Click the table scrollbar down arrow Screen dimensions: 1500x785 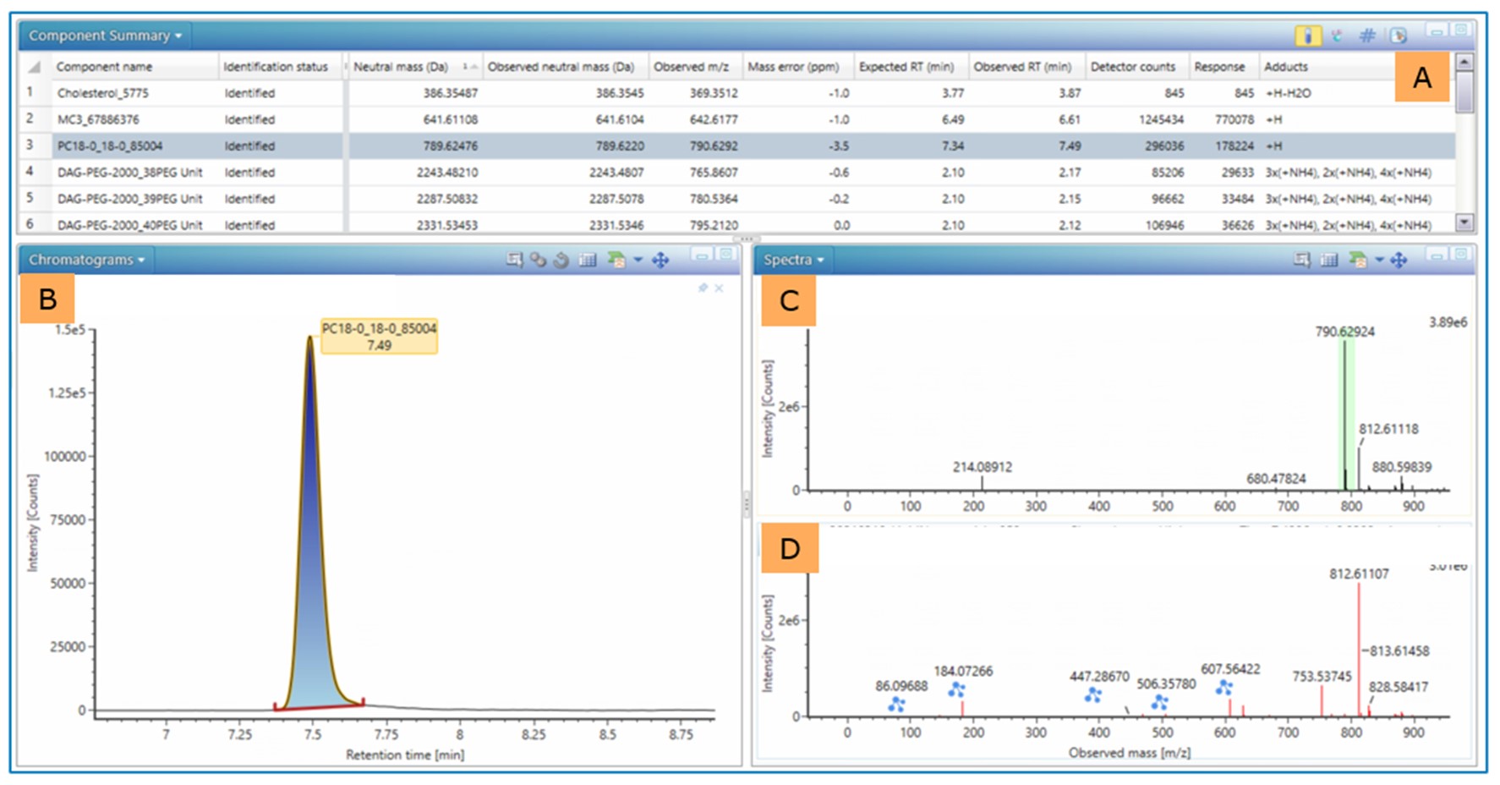pos(1465,222)
